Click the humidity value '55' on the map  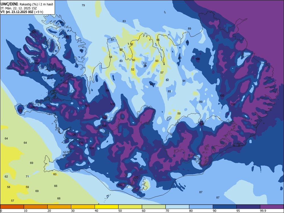[x=158, y=40]
